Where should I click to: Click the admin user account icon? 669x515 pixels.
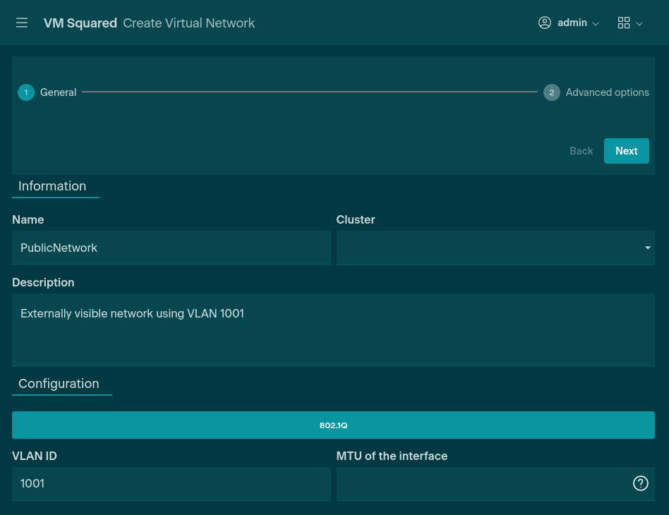[544, 23]
